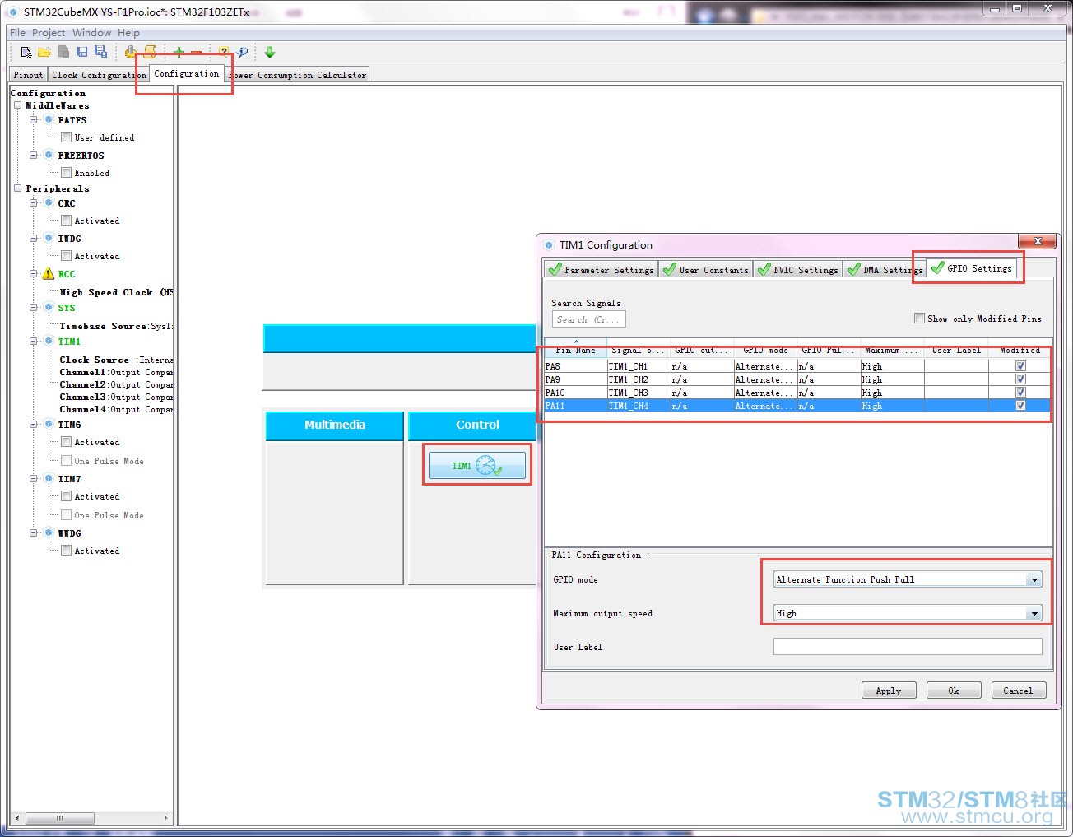
Task: Click the help question-mark toolbar icon
Action: coord(223,52)
